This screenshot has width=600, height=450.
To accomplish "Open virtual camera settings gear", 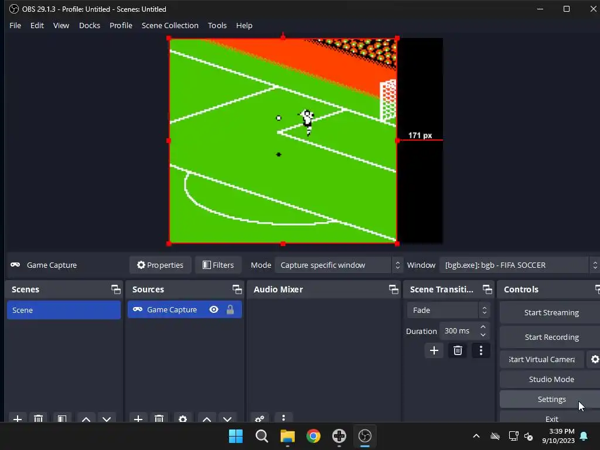I will point(595,359).
